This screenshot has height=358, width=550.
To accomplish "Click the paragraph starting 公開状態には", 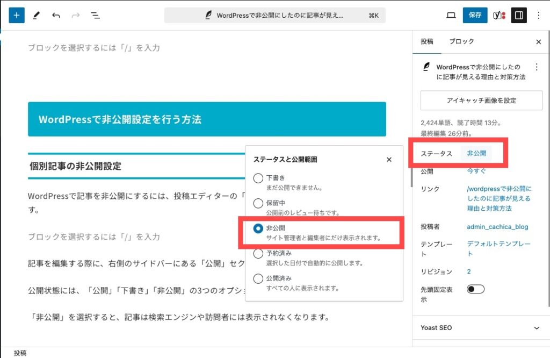I will pos(137,291).
